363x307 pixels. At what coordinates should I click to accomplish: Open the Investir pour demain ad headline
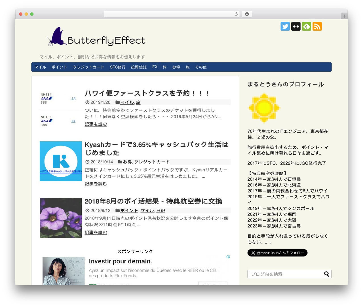pyautogui.click(x=121, y=261)
